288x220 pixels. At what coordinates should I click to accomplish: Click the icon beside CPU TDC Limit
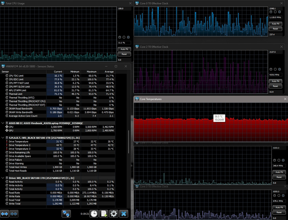click(7, 75)
